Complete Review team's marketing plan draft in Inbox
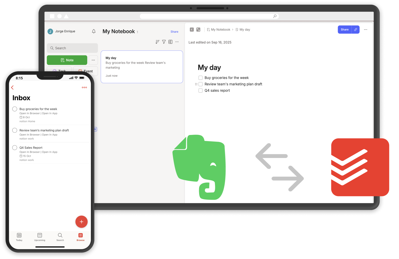This screenshot has width=399, height=259. [15, 130]
